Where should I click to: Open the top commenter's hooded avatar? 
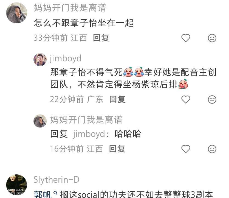[x=17, y=13]
